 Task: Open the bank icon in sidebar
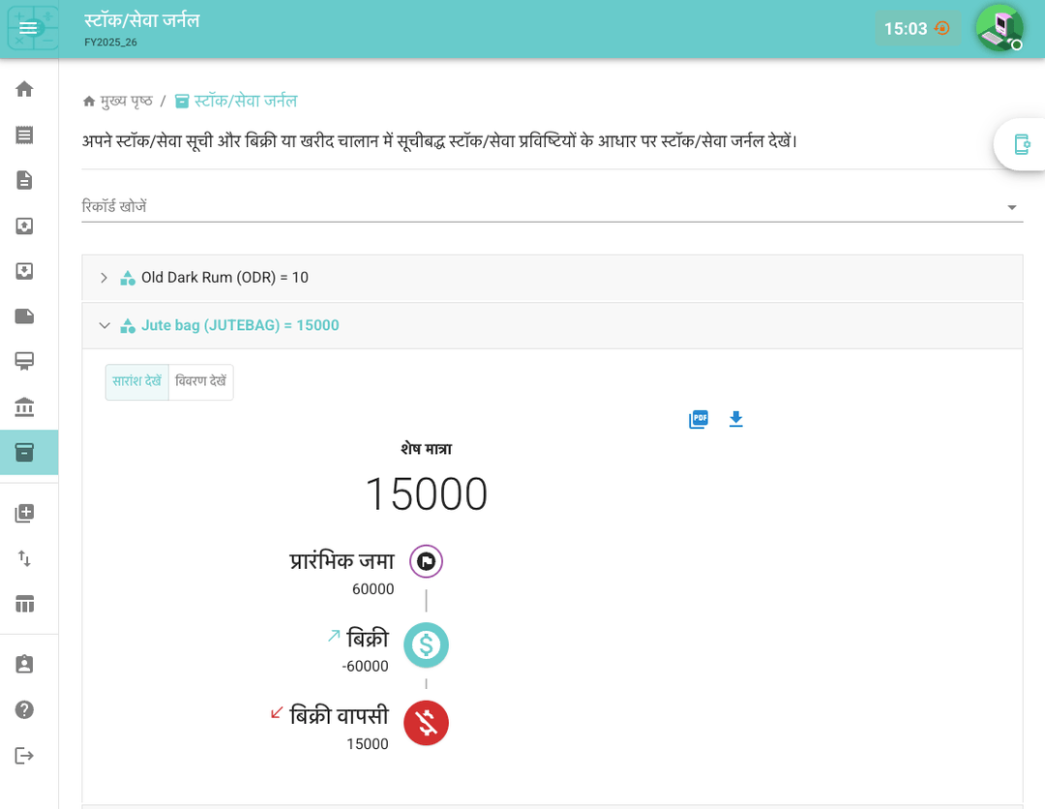click(x=24, y=407)
